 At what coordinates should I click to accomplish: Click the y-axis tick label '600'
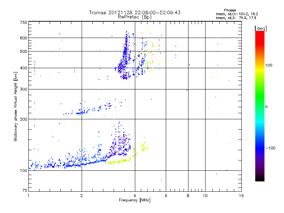23,38
